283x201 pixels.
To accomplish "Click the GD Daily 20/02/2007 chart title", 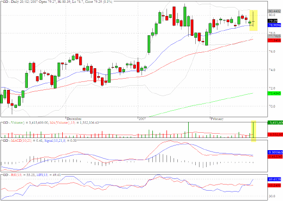I will click(58, 2).
